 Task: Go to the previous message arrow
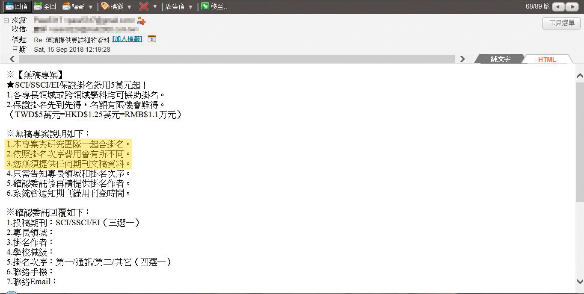(x=558, y=7)
